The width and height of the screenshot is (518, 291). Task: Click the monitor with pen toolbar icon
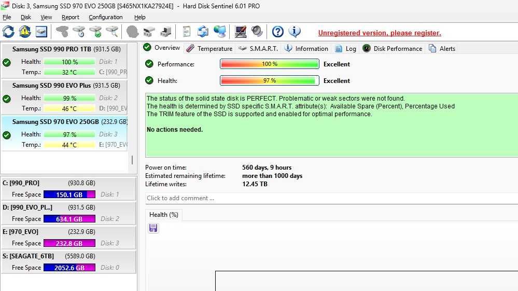(x=240, y=32)
